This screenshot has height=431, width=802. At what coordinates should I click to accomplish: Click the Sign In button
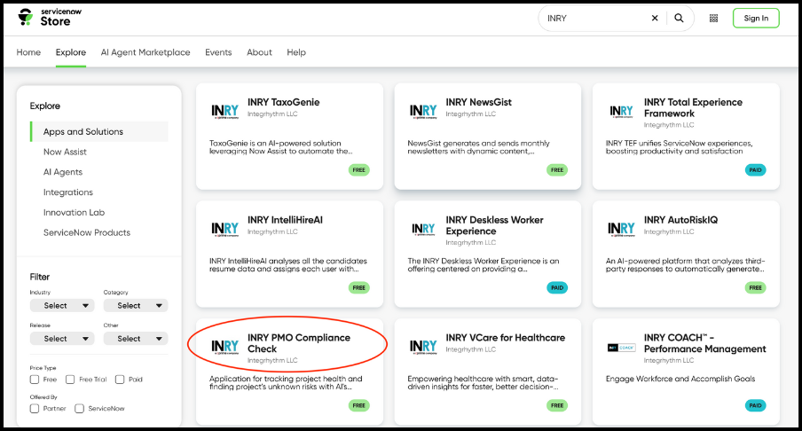pos(756,18)
